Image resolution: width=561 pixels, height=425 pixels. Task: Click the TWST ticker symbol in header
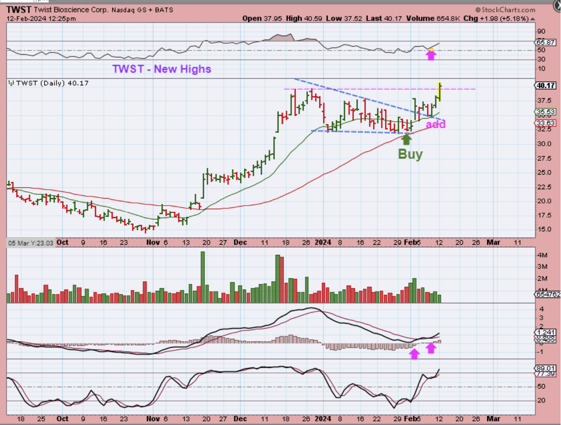pos(19,9)
